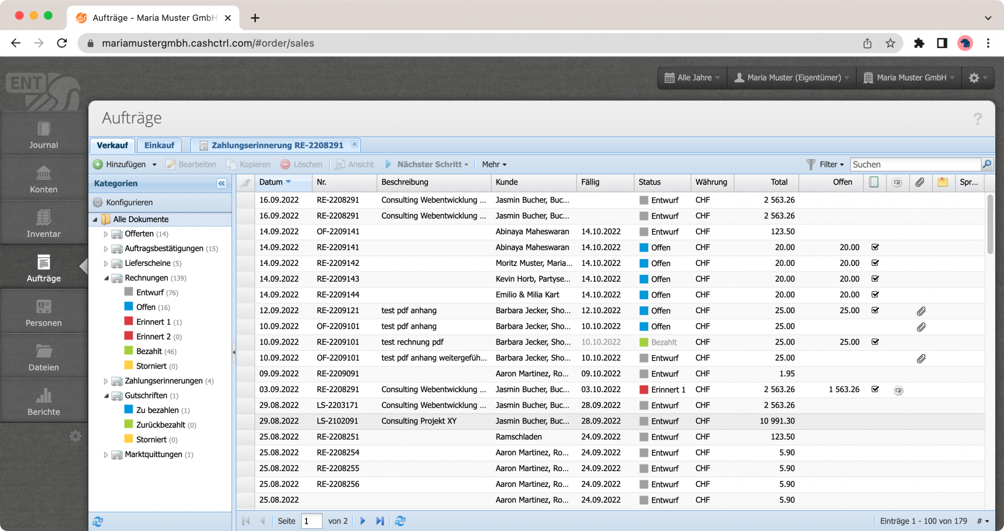This screenshot has height=531, width=1004.
Task: Expand the Offerten tree folder
Action: (x=106, y=234)
